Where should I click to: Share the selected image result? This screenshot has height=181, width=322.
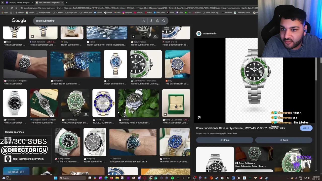click(x=225, y=140)
